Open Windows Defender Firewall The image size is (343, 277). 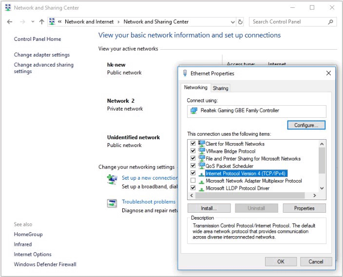coord(45,264)
